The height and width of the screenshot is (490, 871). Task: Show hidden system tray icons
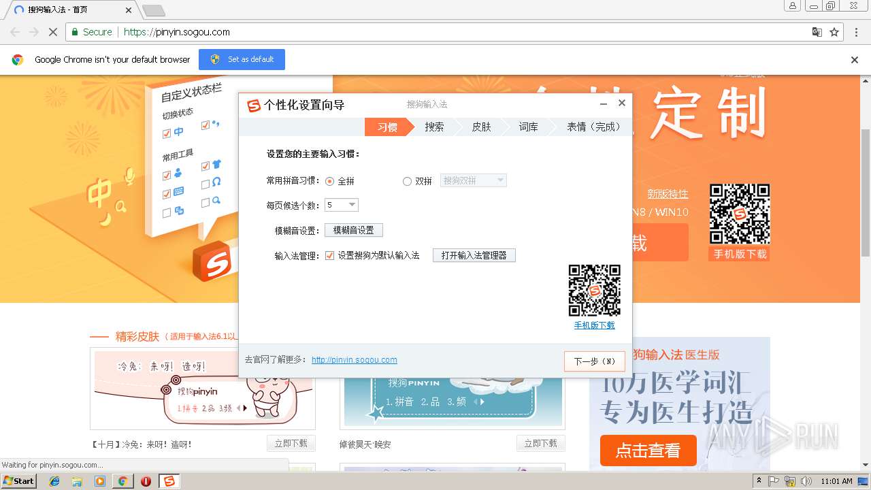click(759, 481)
